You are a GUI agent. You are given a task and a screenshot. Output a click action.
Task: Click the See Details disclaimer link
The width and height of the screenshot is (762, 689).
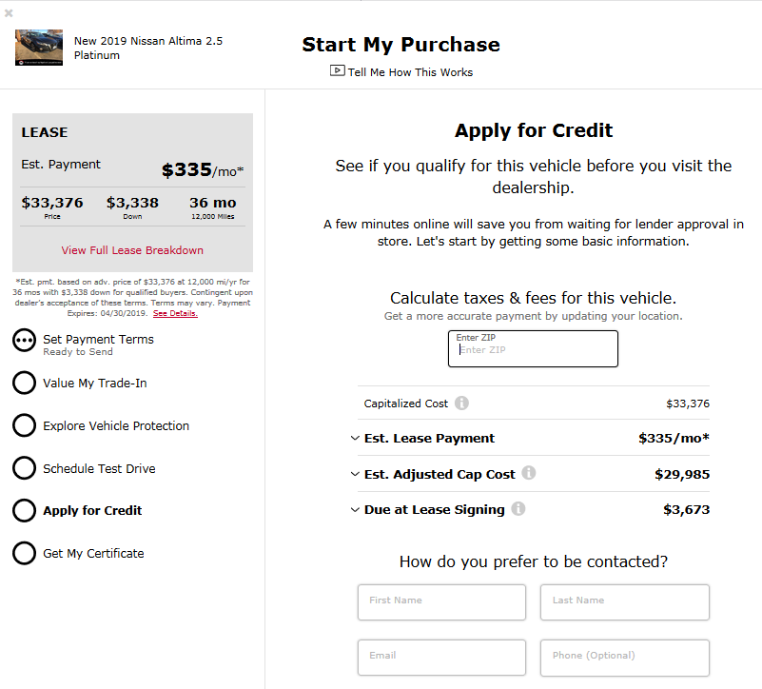click(x=175, y=313)
